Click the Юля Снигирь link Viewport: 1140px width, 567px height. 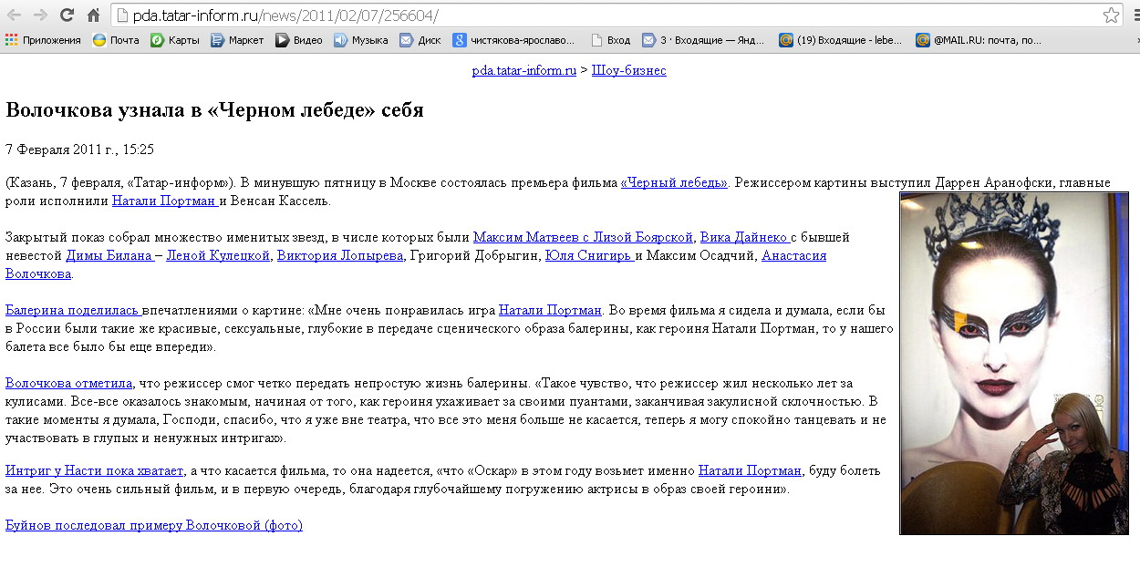coord(589,255)
